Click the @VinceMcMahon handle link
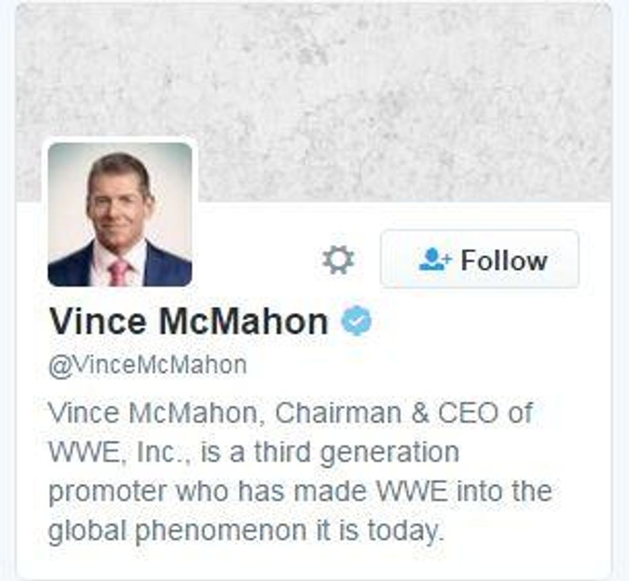This screenshot has height=581, width=629. coord(147,365)
